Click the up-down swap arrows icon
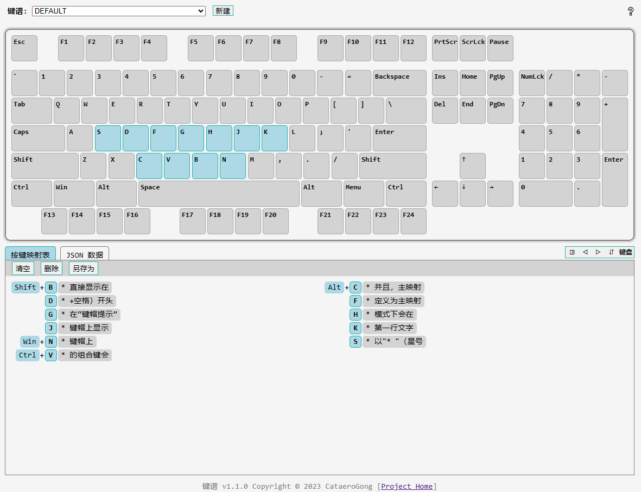641x492 pixels. 611,252
